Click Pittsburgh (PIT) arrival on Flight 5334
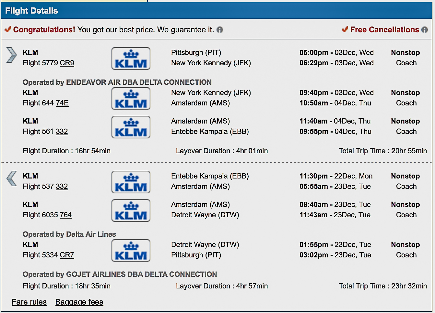The width and height of the screenshot is (435, 313). pyautogui.click(x=196, y=255)
